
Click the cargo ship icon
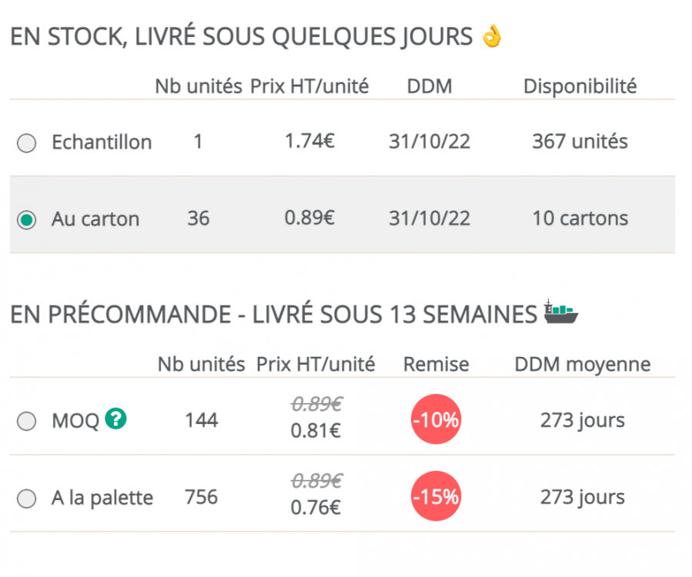coord(560,312)
